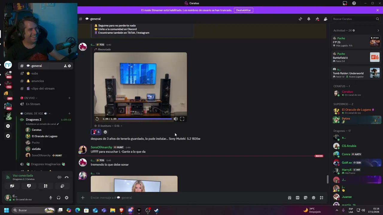Open the Discord inbox icon in title bar
Viewport: 383px width, 215px height.
345,3
